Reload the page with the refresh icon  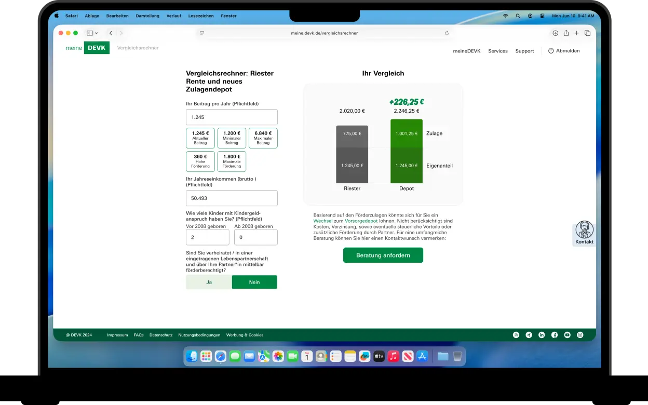pyautogui.click(x=447, y=33)
